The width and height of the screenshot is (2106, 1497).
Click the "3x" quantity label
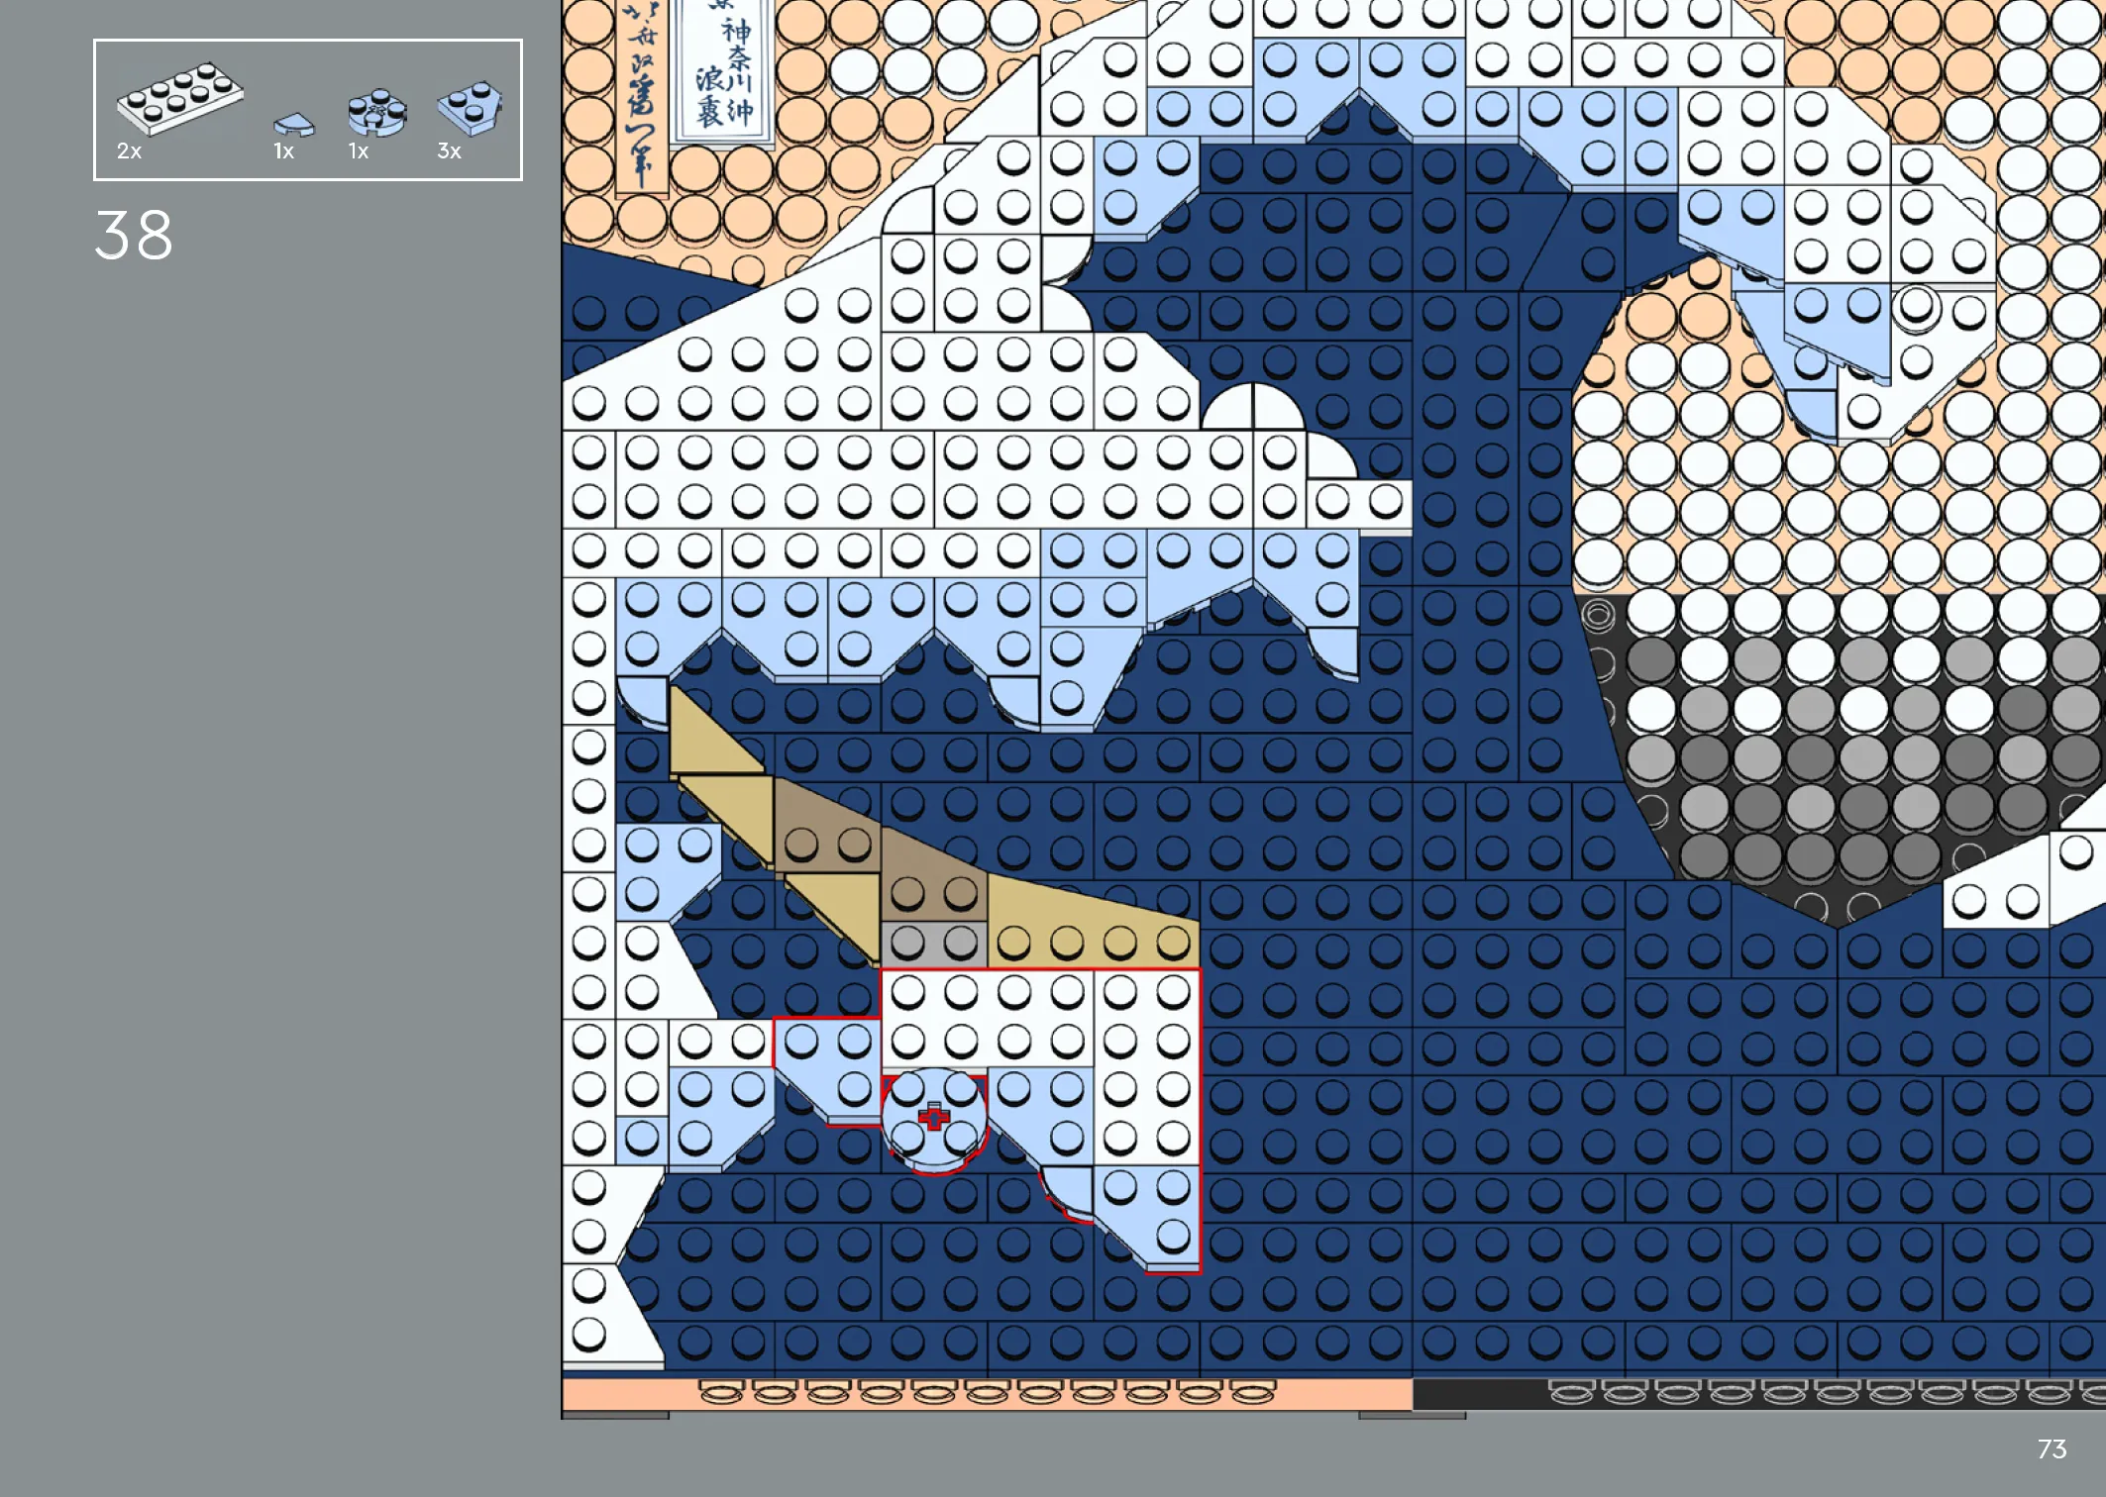pos(450,151)
